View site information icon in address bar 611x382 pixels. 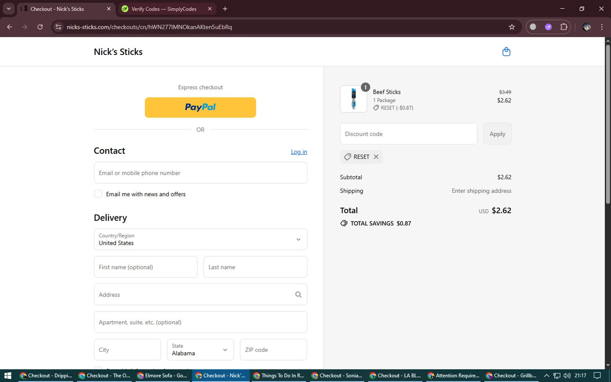[58, 27]
